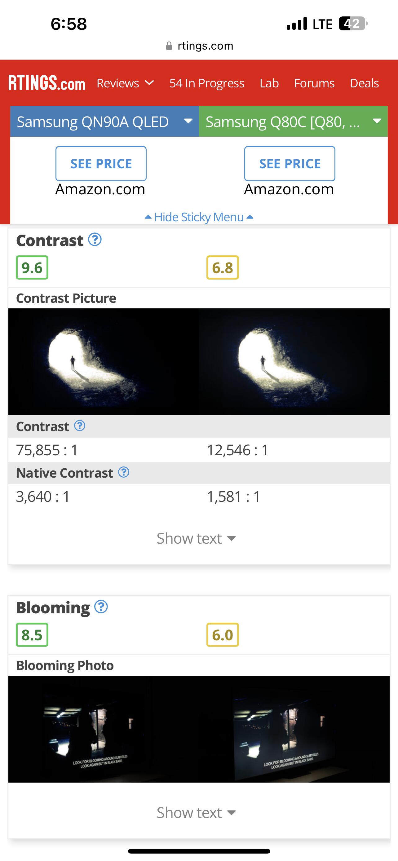Visit the Forums page
The image size is (398, 861).
[x=314, y=83]
